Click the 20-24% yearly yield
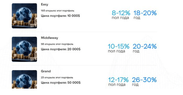The image size is (183, 95). pos(145,46)
